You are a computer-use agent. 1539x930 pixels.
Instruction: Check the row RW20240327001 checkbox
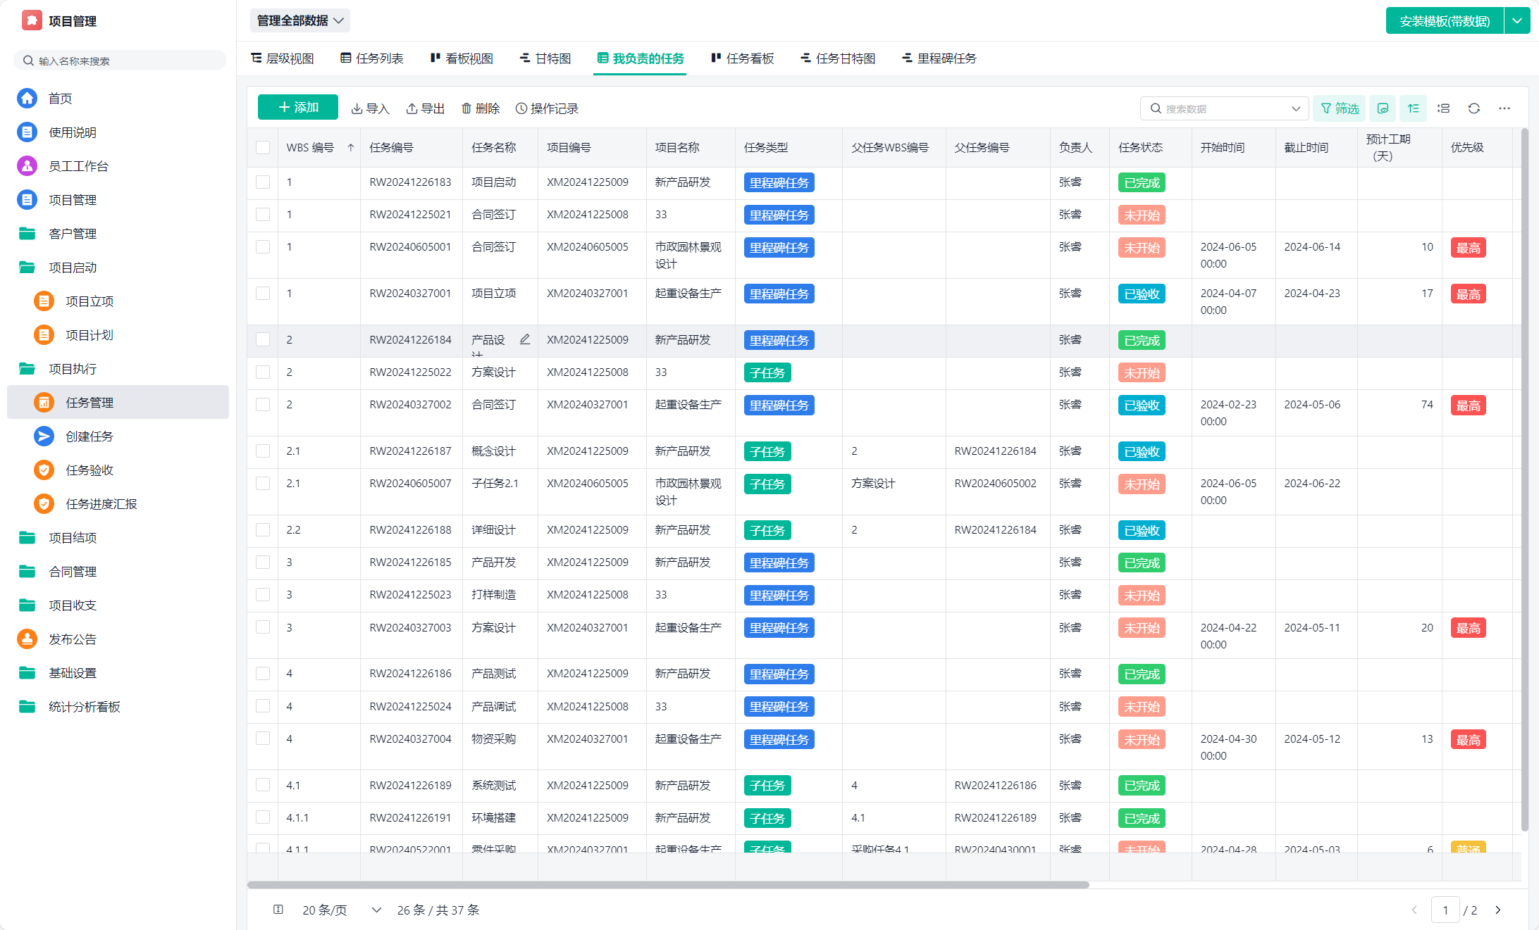click(263, 293)
